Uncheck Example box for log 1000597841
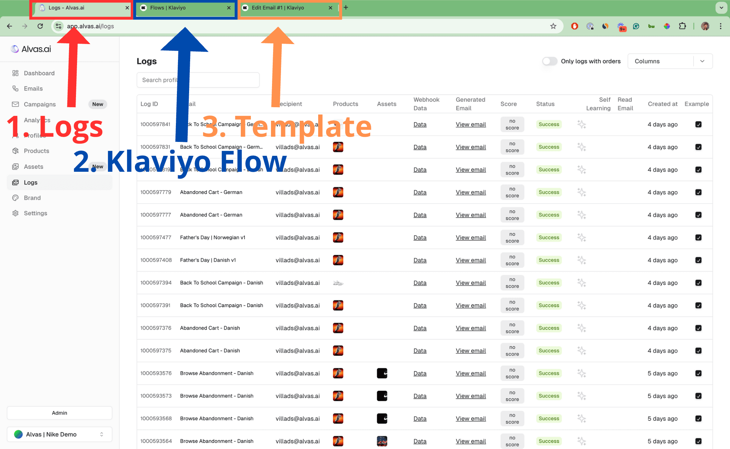The height and width of the screenshot is (449, 730). click(698, 124)
